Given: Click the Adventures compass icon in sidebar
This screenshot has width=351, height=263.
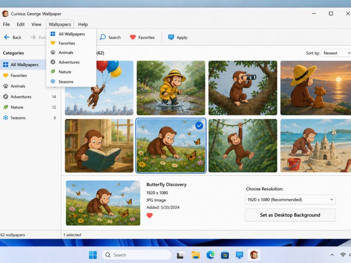Looking at the screenshot, I should point(6,96).
